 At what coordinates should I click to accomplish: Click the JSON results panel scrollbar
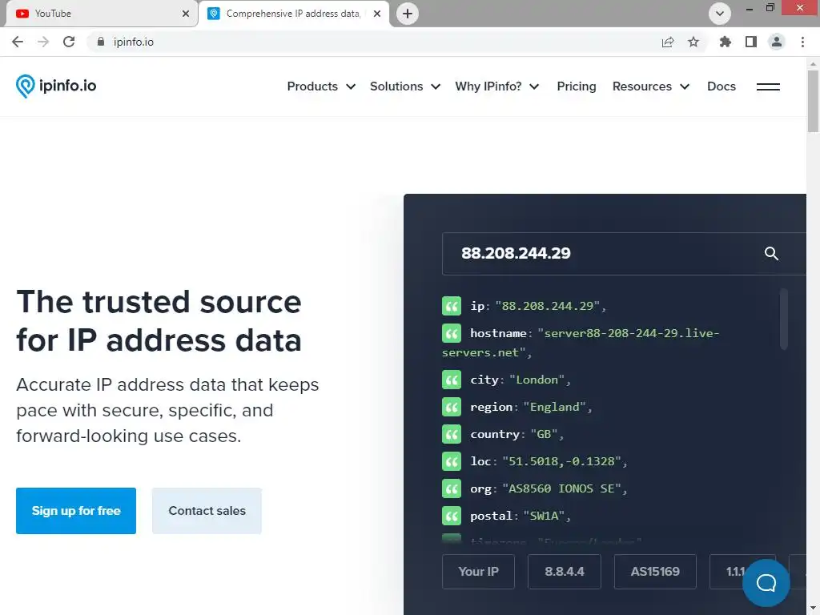783,319
